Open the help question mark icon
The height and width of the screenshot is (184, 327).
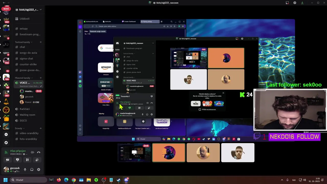point(295,3)
